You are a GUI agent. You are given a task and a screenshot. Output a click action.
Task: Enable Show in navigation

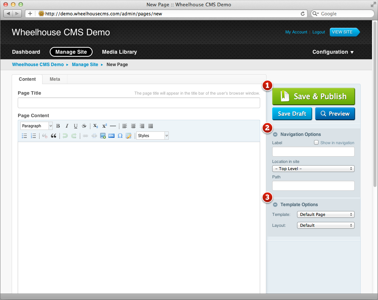pos(316,143)
